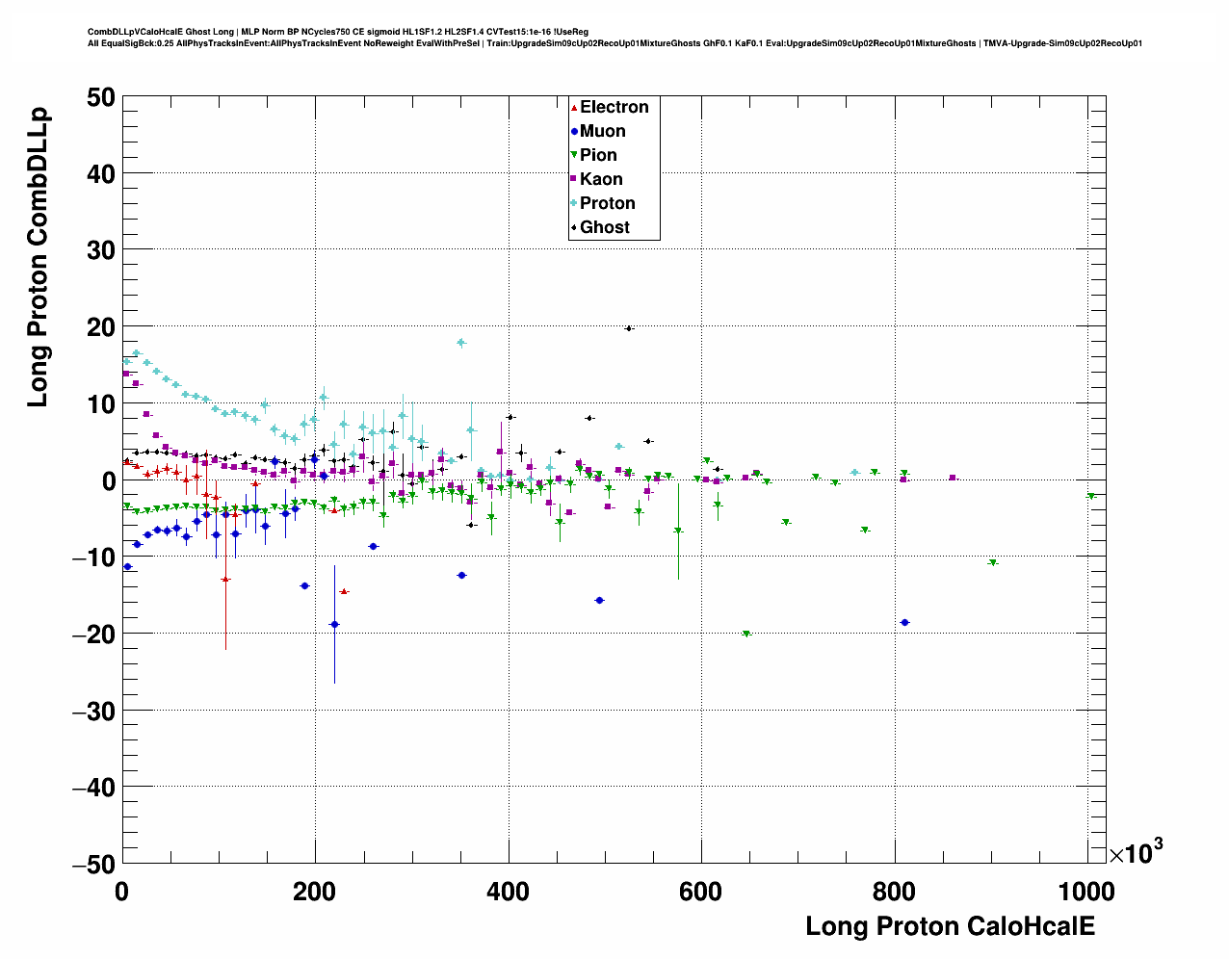Pick the green Pion point near y=-20
This screenshot has height=959, width=1229.
746,634
